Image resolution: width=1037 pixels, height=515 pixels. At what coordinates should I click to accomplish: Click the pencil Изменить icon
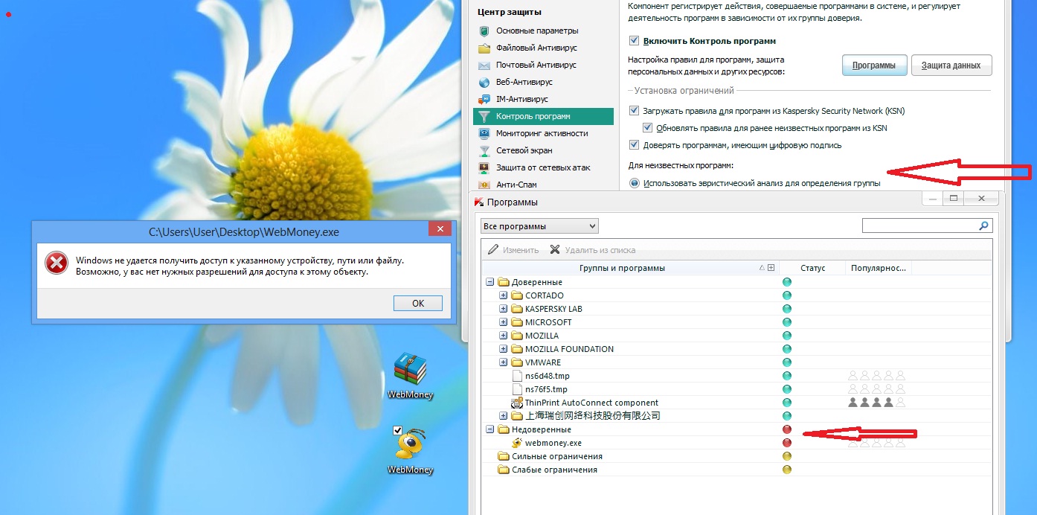(494, 250)
